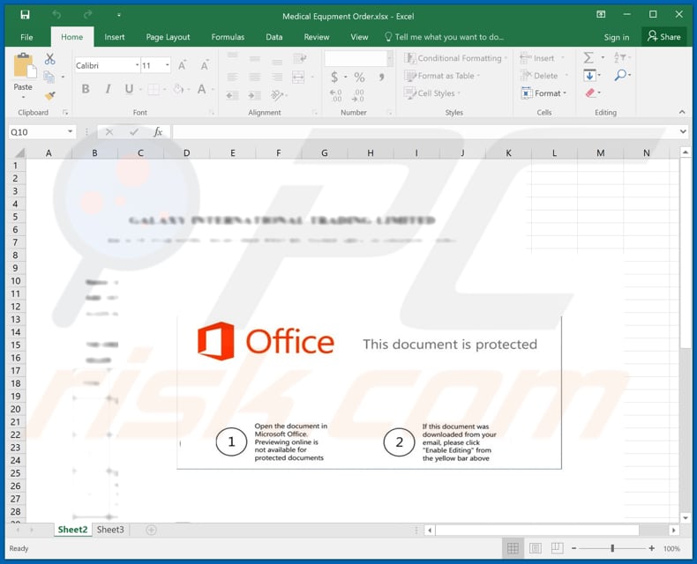Click the Wrap Text icon
This screenshot has width=697, height=564.
(300, 58)
